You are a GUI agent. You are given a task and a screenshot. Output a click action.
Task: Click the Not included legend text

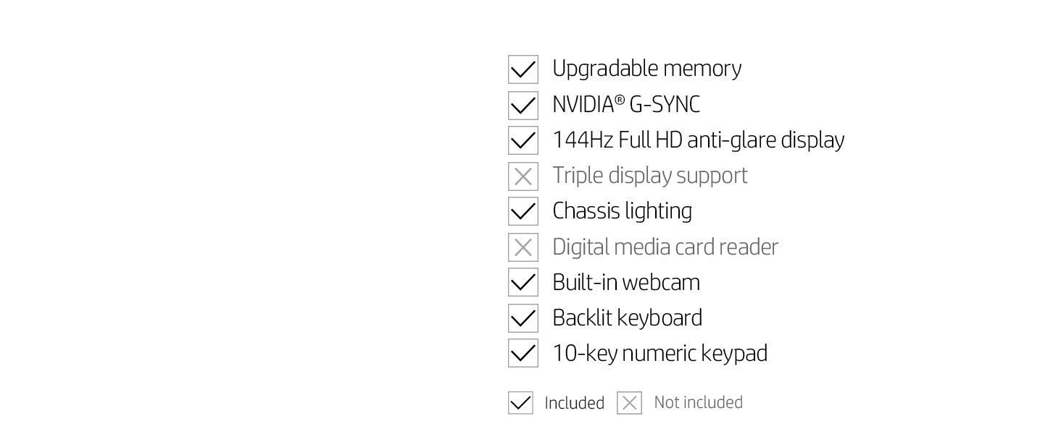pos(698,402)
